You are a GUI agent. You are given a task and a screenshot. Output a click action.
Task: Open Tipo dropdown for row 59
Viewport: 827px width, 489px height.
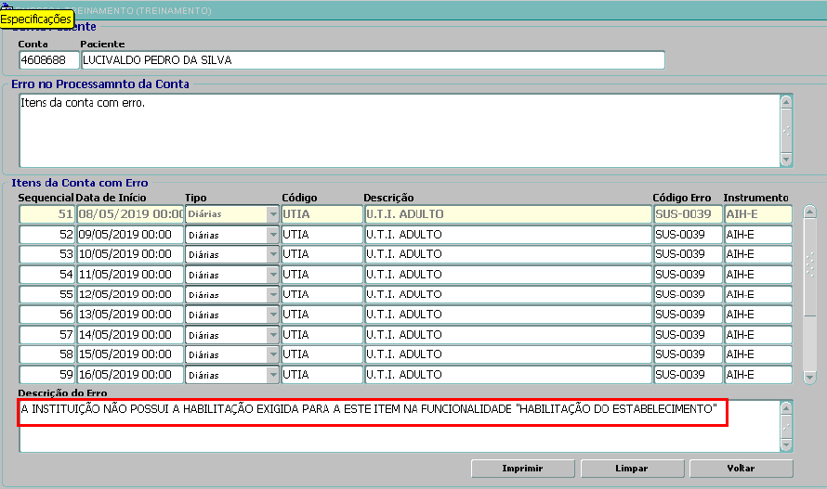coord(272,375)
